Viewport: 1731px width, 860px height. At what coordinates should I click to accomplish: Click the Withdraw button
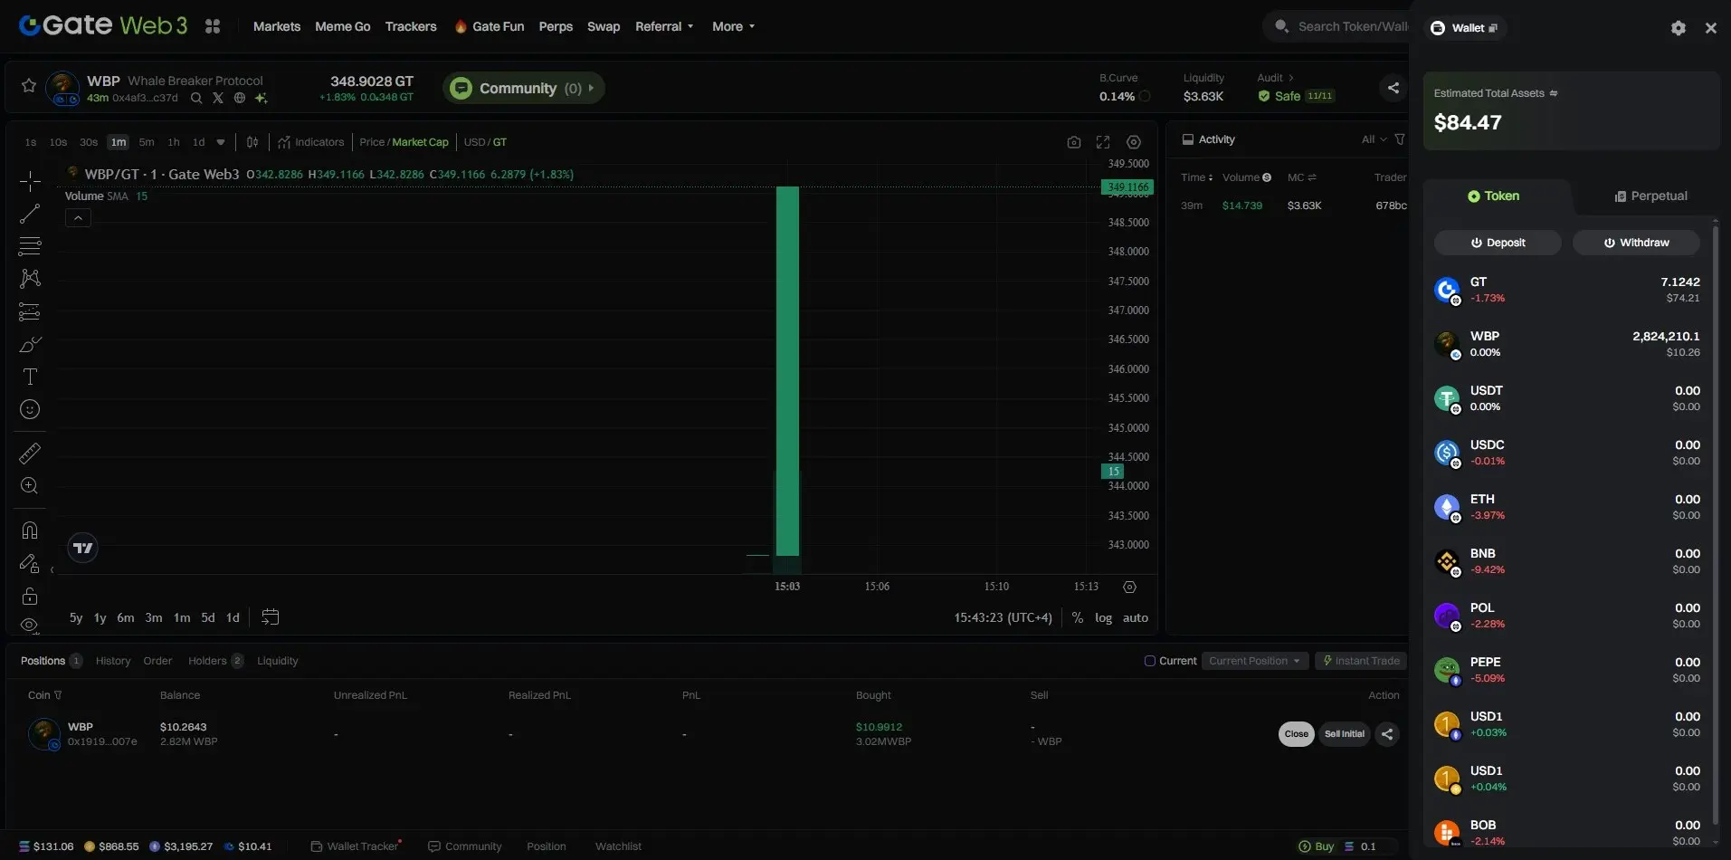(1636, 243)
